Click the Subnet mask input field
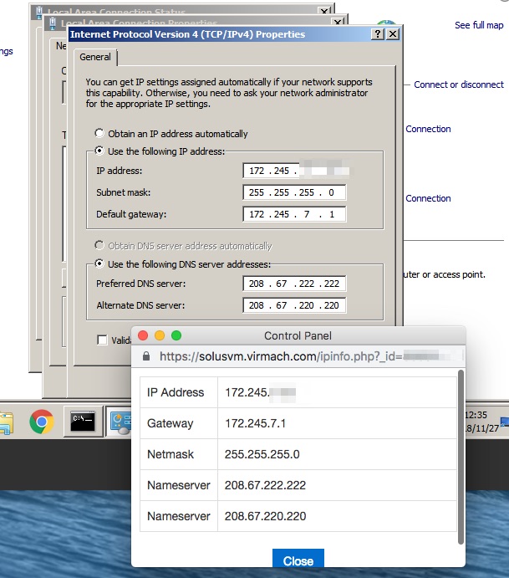 (x=295, y=192)
